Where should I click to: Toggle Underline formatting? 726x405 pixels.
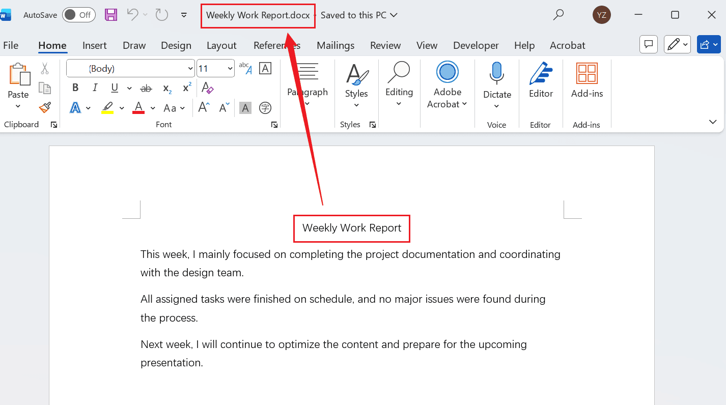(x=114, y=88)
